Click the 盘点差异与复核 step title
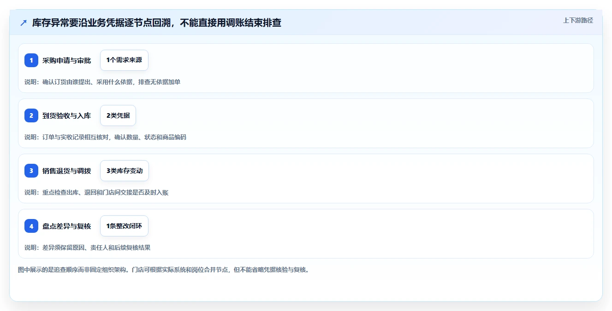The image size is (612, 311). pos(67,226)
